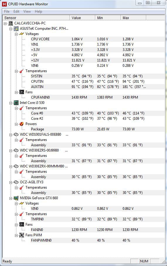Click the Max column header

coord(133,18)
